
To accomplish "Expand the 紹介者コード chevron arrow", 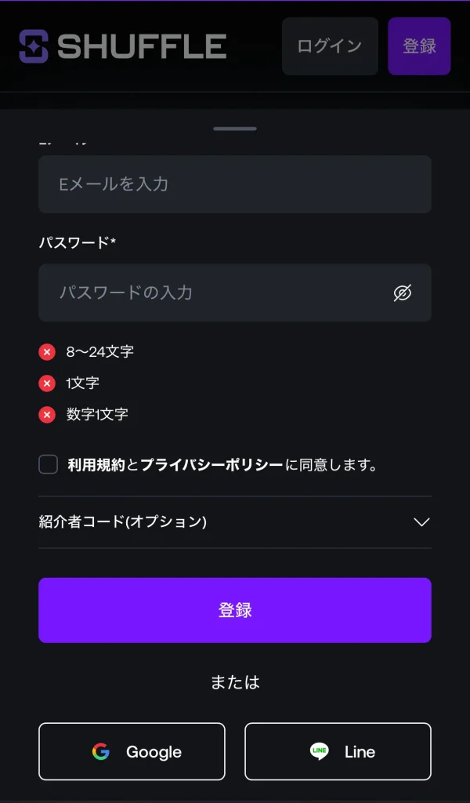I will point(421,522).
